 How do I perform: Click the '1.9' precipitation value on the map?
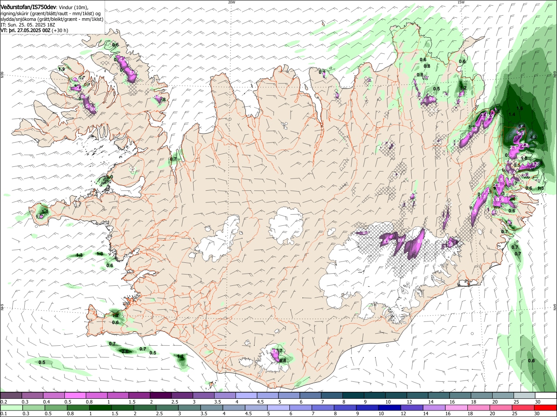[61, 69]
